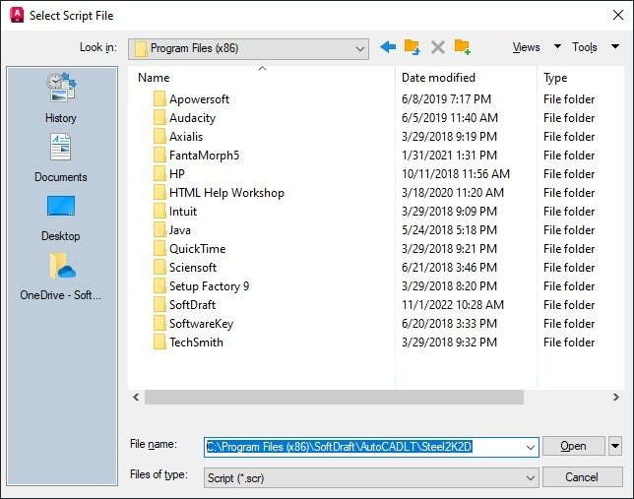
Task: Open OneDrive location in sidebar
Action: [61, 277]
